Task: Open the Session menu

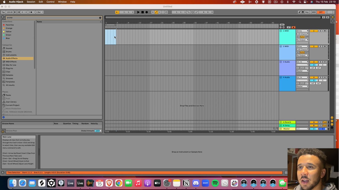Action: pos(31,2)
